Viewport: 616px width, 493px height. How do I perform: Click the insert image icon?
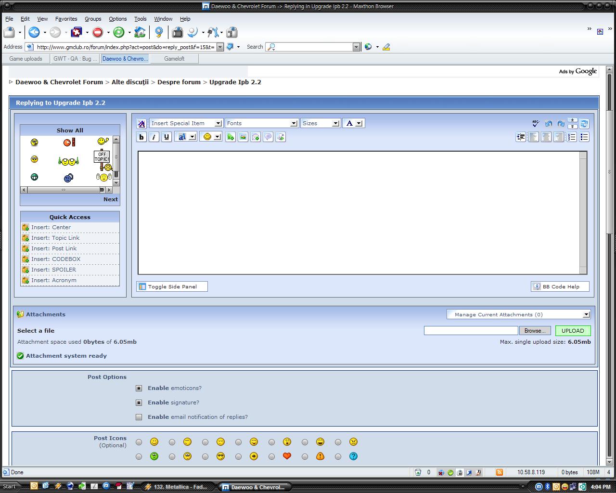243,137
